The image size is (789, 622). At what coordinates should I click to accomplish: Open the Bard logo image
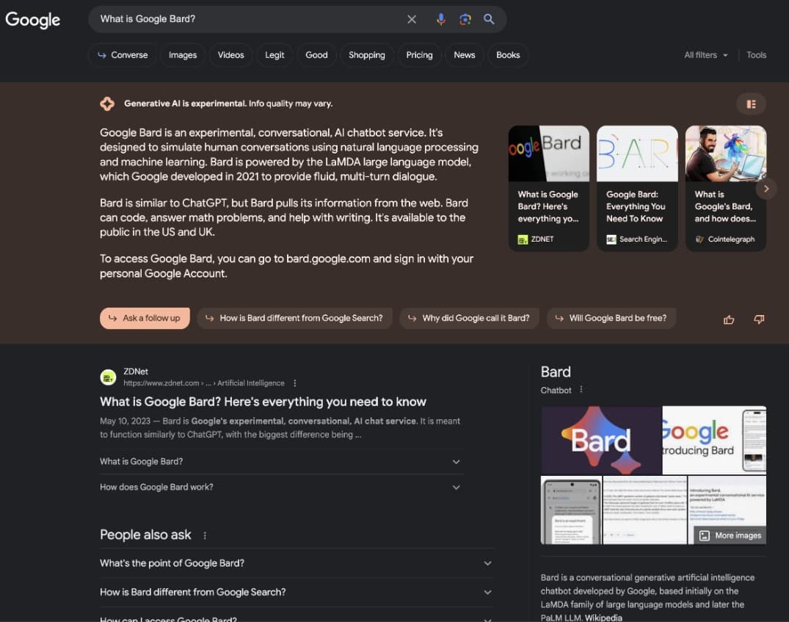click(x=601, y=440)
